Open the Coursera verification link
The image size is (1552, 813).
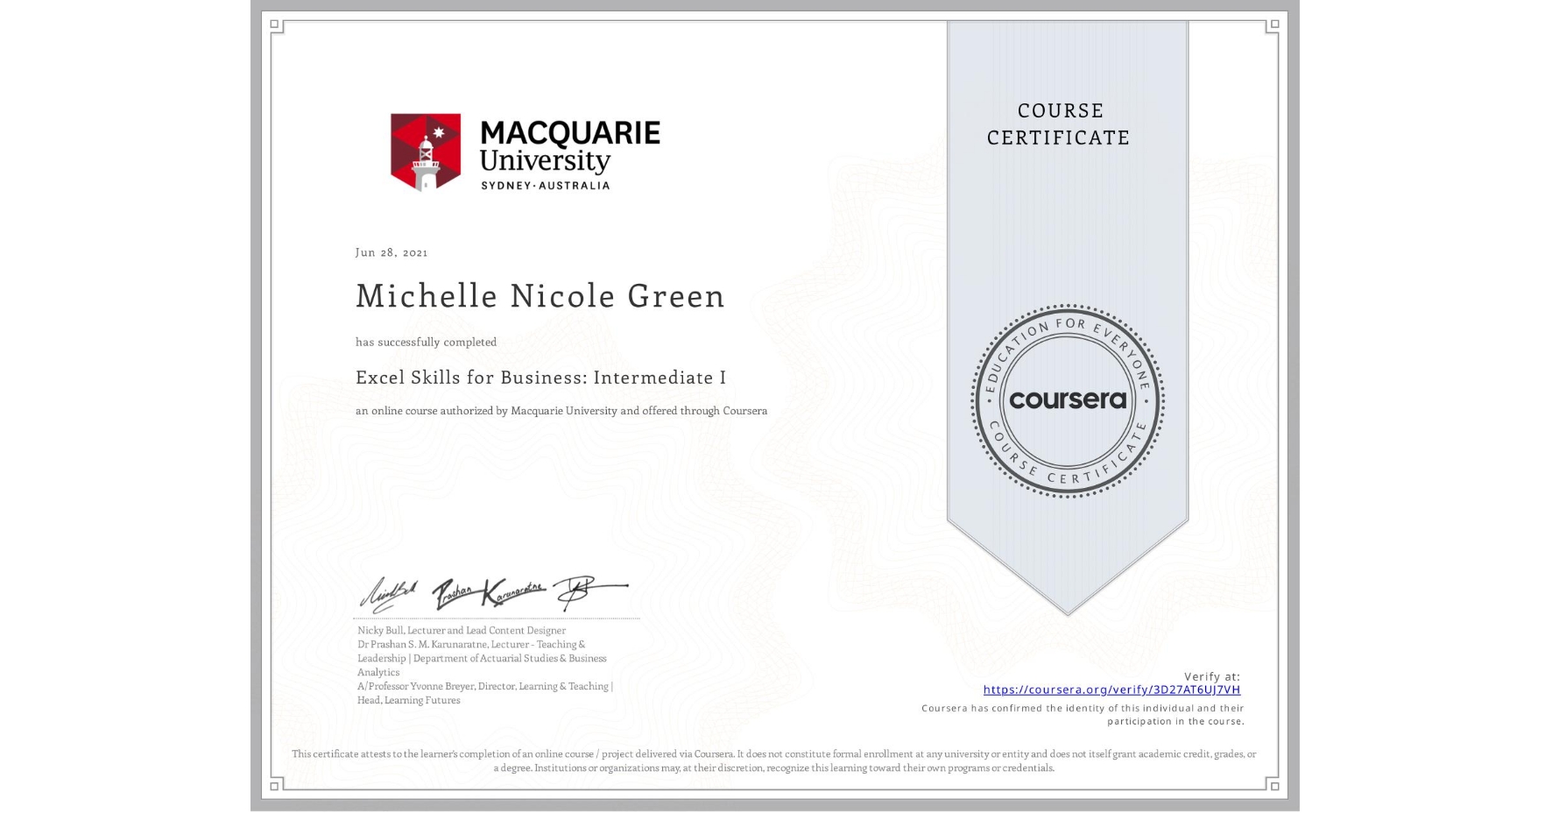[1113, 690]
